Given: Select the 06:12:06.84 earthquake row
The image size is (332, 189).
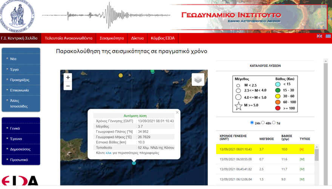Looking at the screenshot, I should pyautogui.click(x=265, y=179).
